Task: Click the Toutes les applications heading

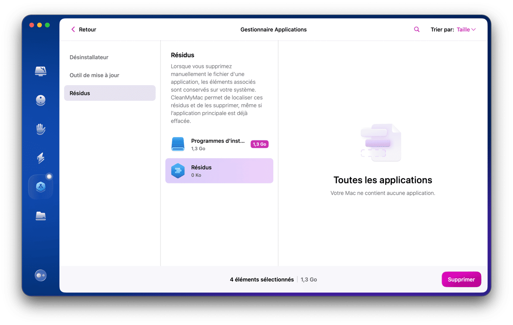Action: point(383,180)
